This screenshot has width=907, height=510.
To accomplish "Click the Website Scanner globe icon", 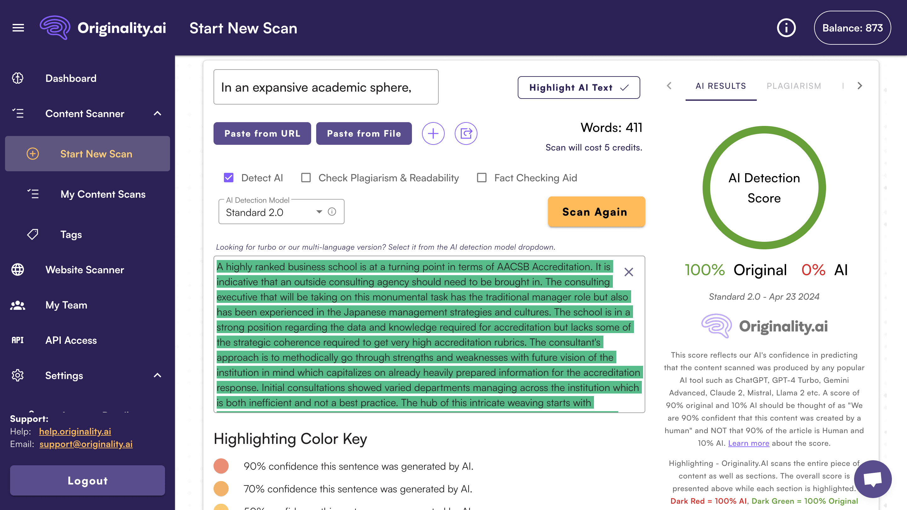I will point(18,269).
